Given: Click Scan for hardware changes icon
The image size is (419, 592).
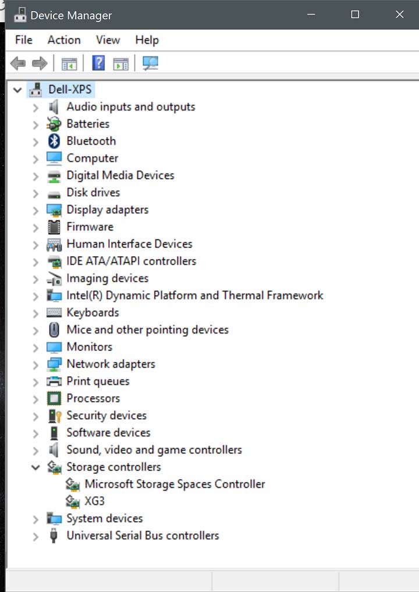Looking at the screenshot, I should 151,63.
